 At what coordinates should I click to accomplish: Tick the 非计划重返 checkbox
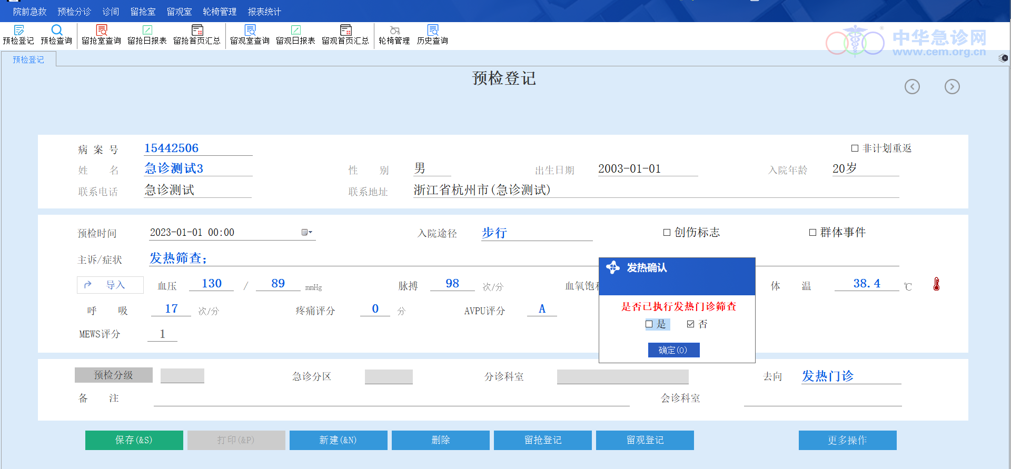point(855,148)
